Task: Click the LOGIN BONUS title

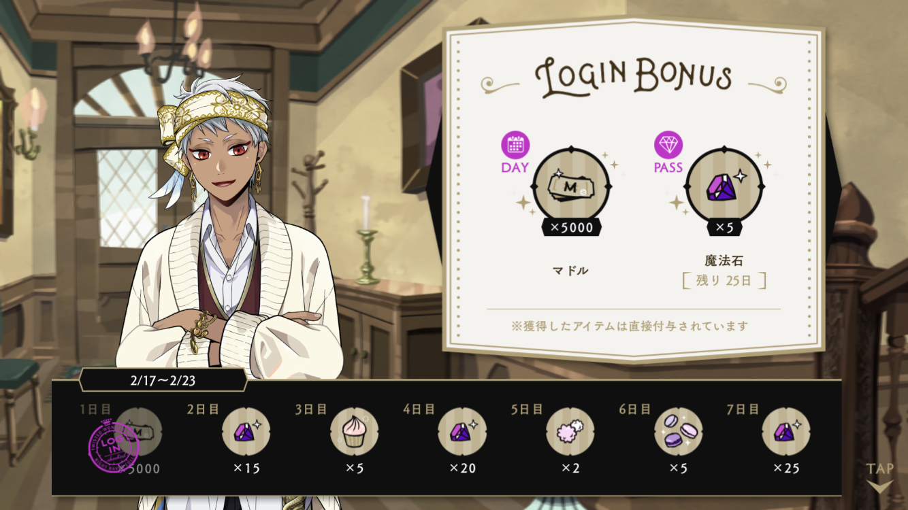Action: click(633, 76)
